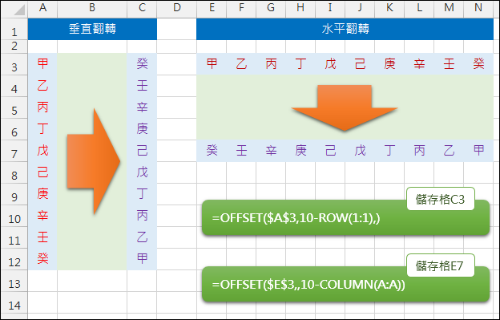Select row 5 header

(14, 107)
